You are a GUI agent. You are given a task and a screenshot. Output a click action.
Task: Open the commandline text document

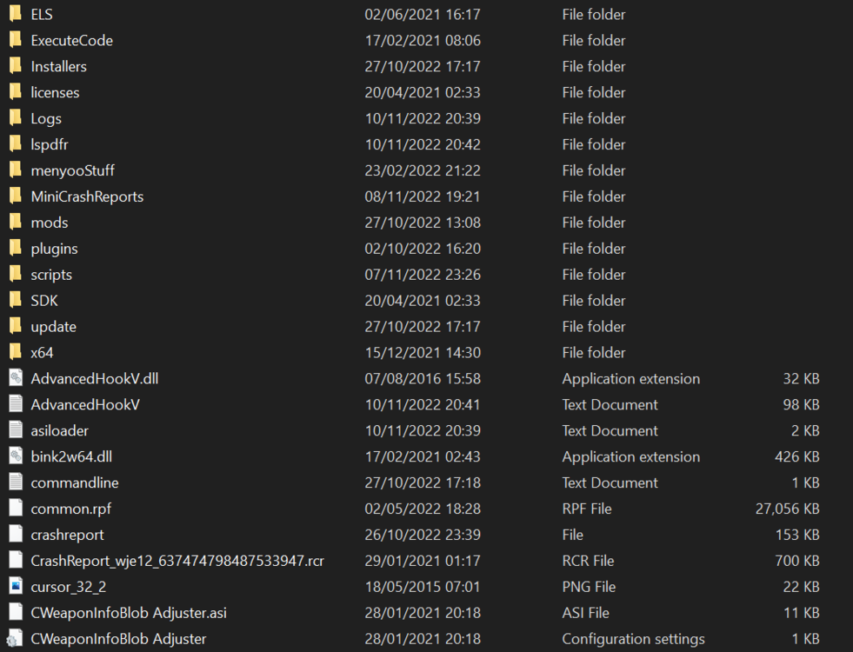pyautogui.click(x=75, y=482)
